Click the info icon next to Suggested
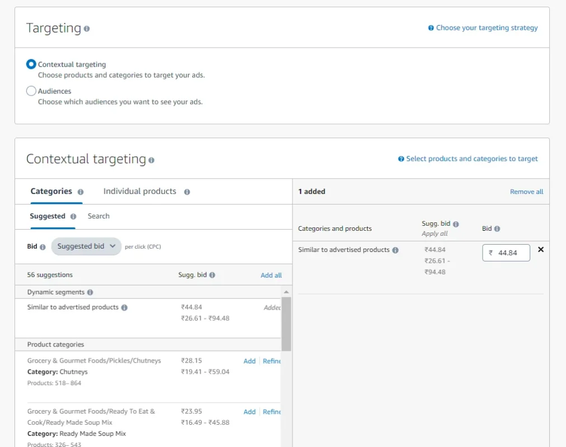This screenshot has height=447, width=566. tap(74, 216)
